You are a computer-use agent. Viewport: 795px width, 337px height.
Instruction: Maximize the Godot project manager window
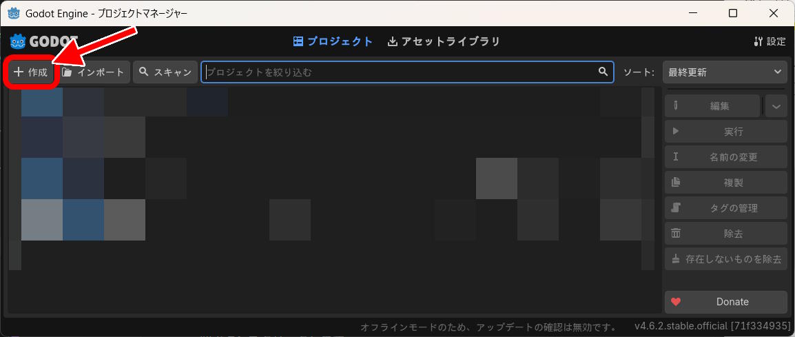point(733,13)
